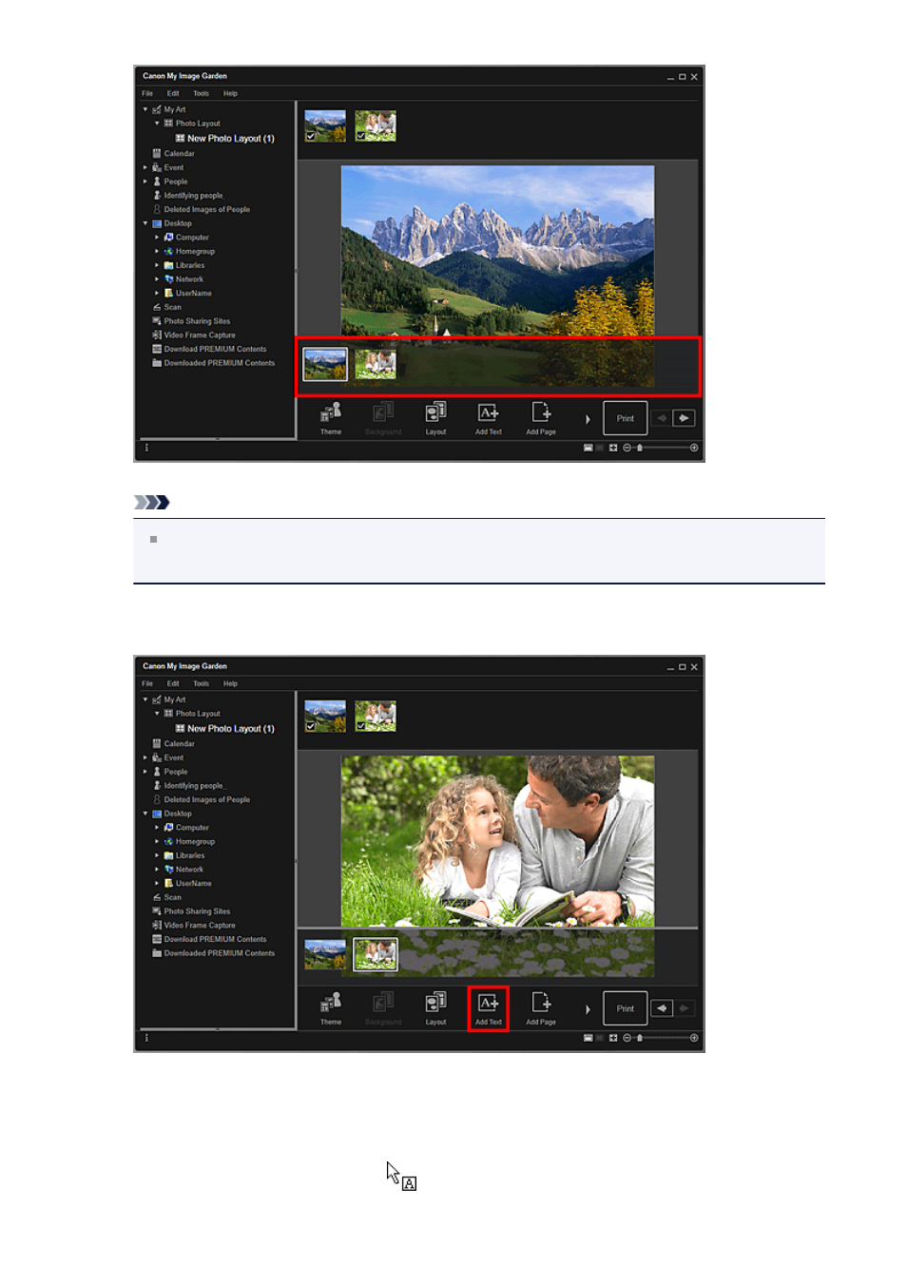
Task: Click Print button in mountain-preview window
Action: 625,418
